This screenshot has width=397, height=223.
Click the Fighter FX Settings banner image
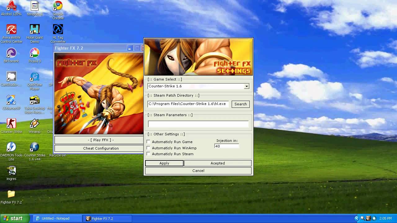pos(198,57)
